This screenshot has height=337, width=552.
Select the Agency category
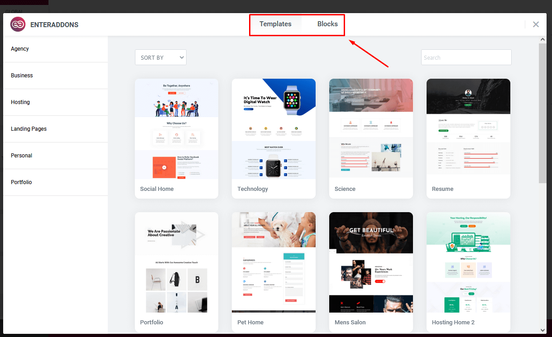click(20, 49)
